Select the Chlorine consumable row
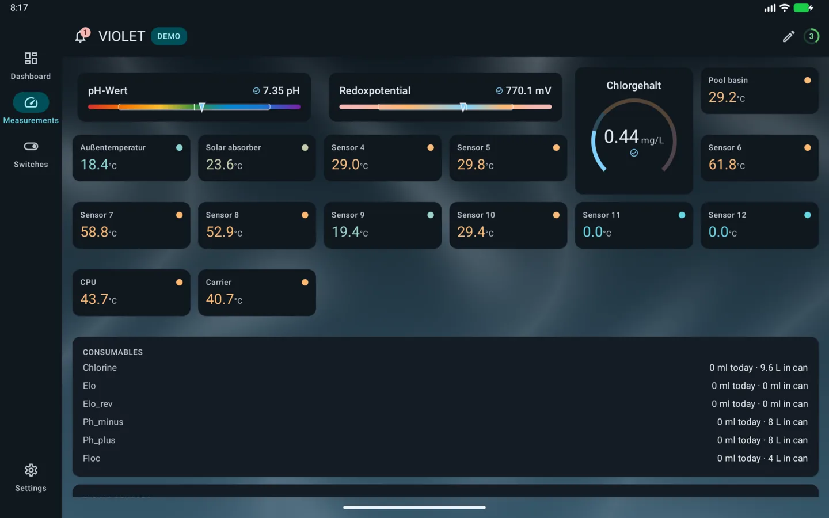 click(445, 368)
